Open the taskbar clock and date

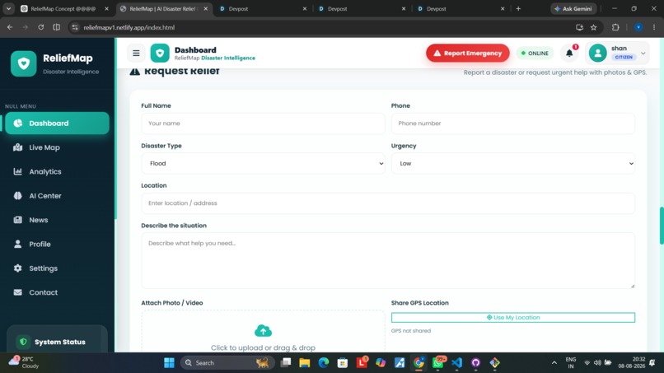pos(631,362)
